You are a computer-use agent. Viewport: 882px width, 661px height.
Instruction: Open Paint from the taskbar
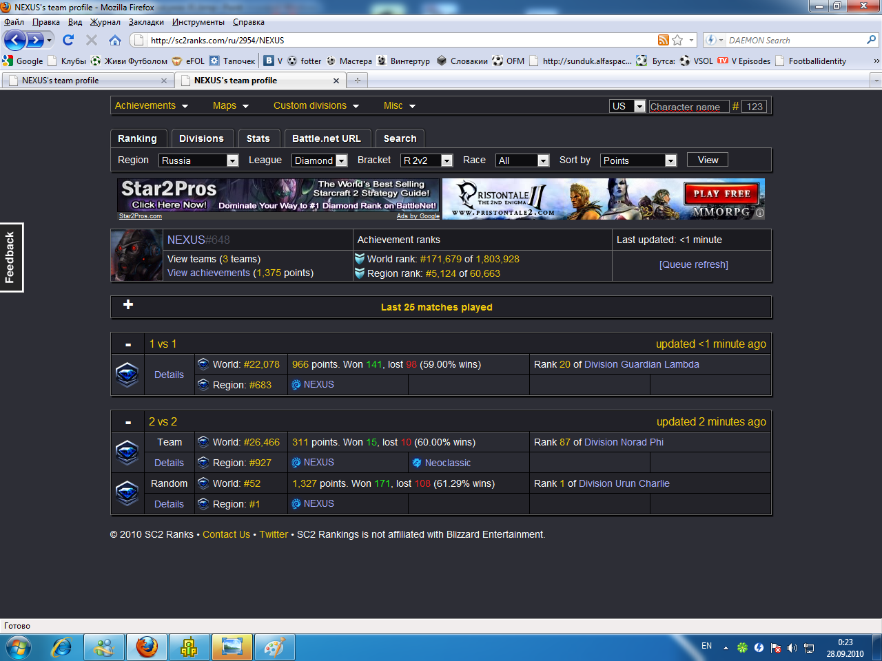(274, 647)
